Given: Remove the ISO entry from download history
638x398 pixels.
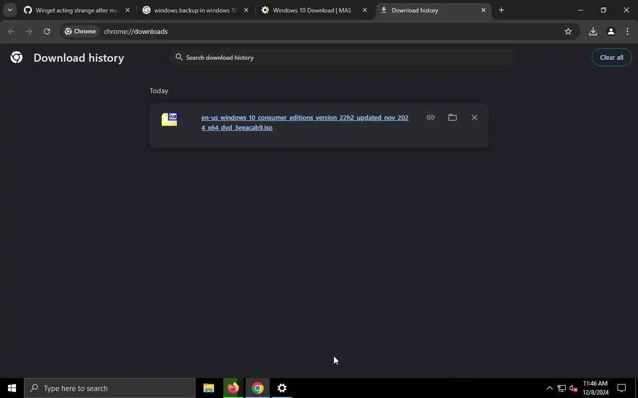Looking at the screenshot, I should click(x=475, y=117).
